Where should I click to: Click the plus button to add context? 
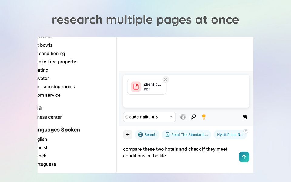128,135
